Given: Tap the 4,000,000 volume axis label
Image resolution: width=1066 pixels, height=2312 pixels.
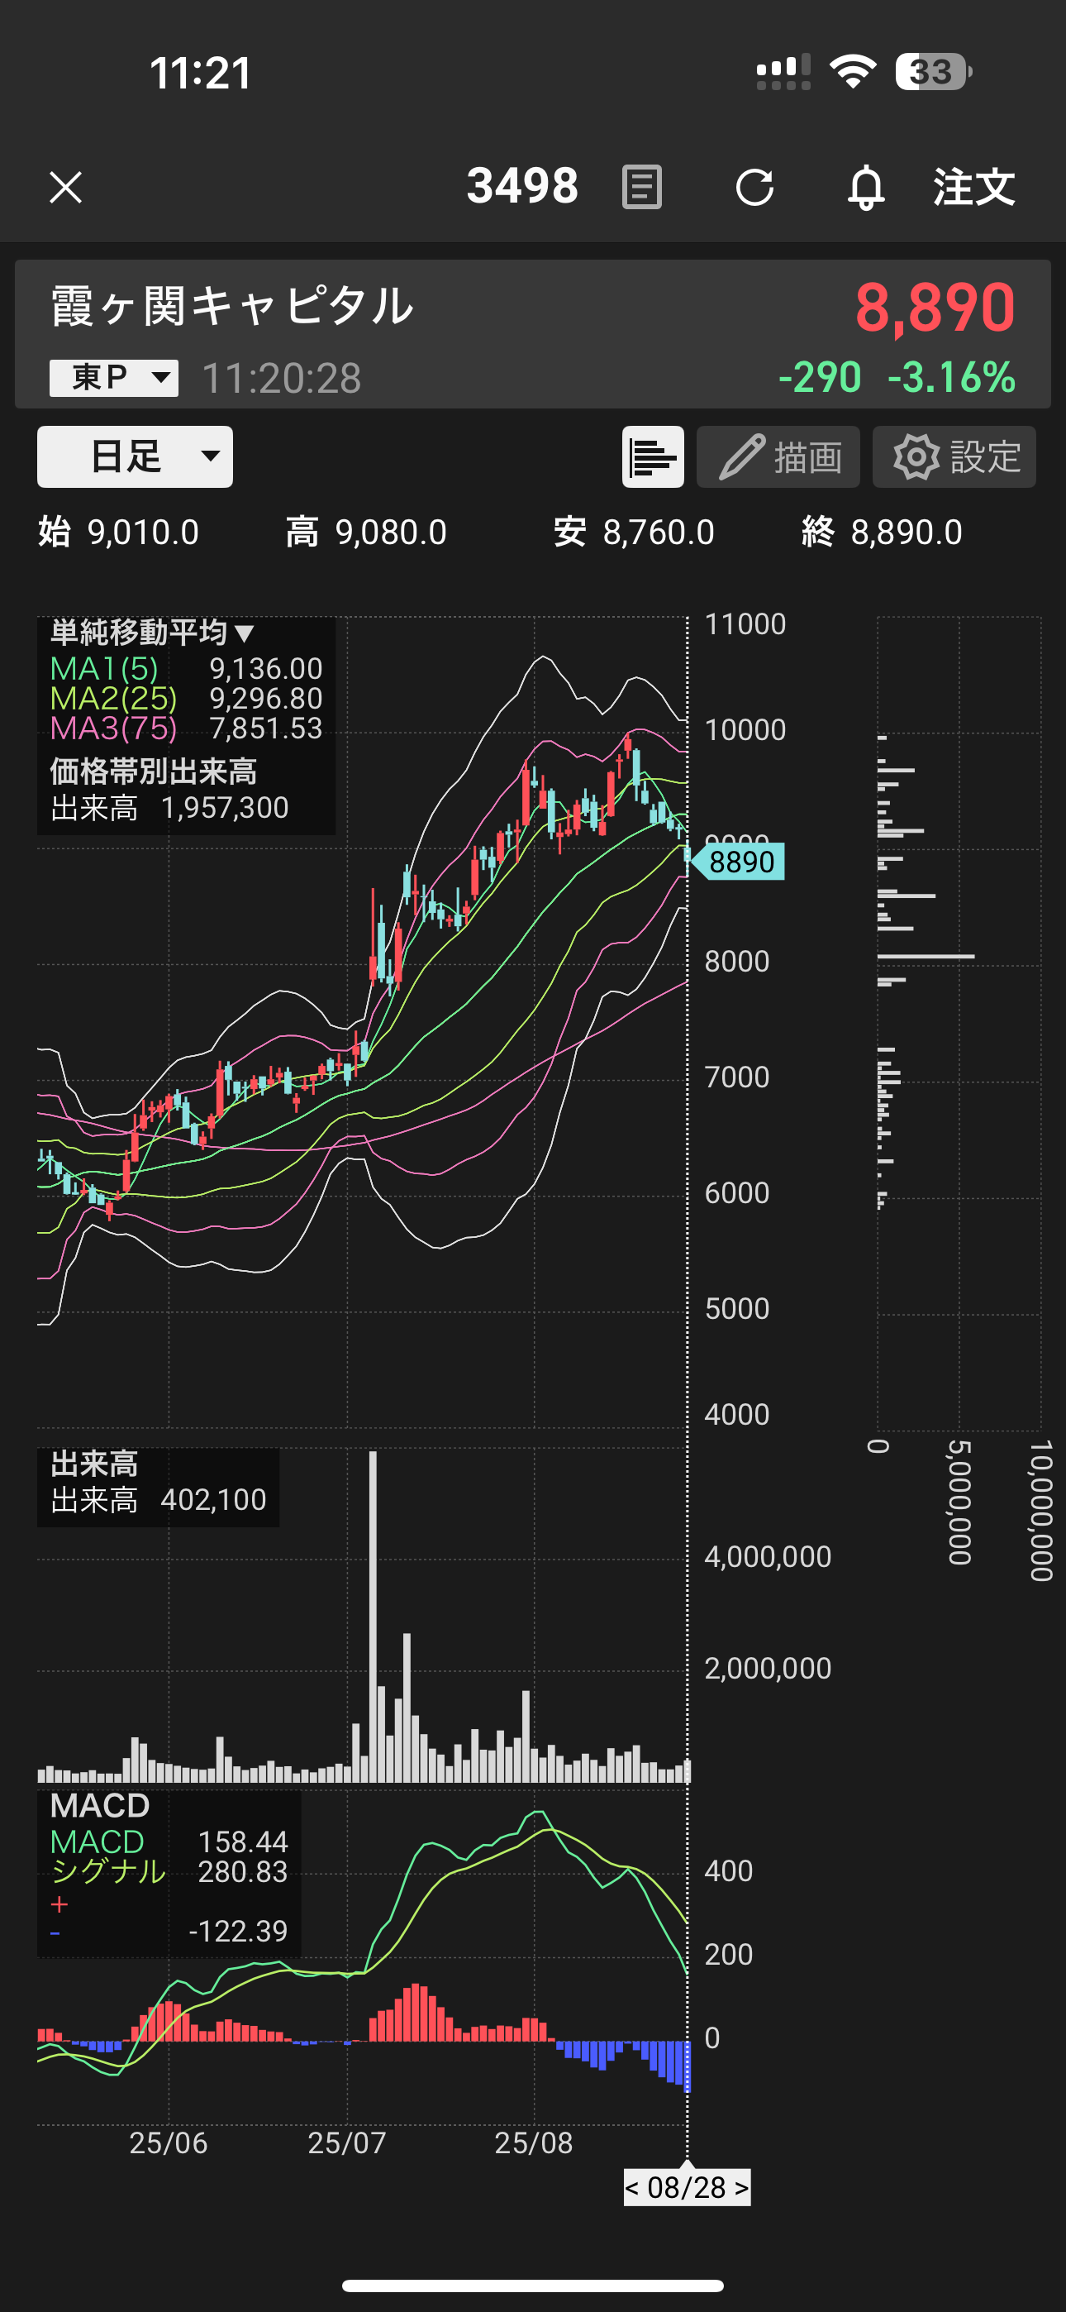Looking at the screenshot, I should pos(767,1556).
